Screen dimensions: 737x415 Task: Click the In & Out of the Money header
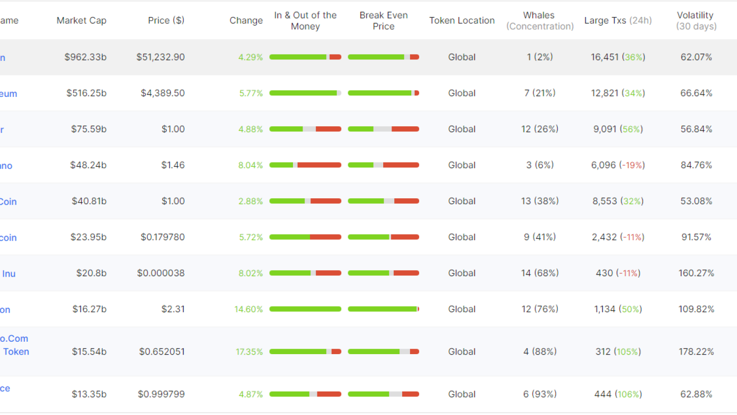[305, 21]
